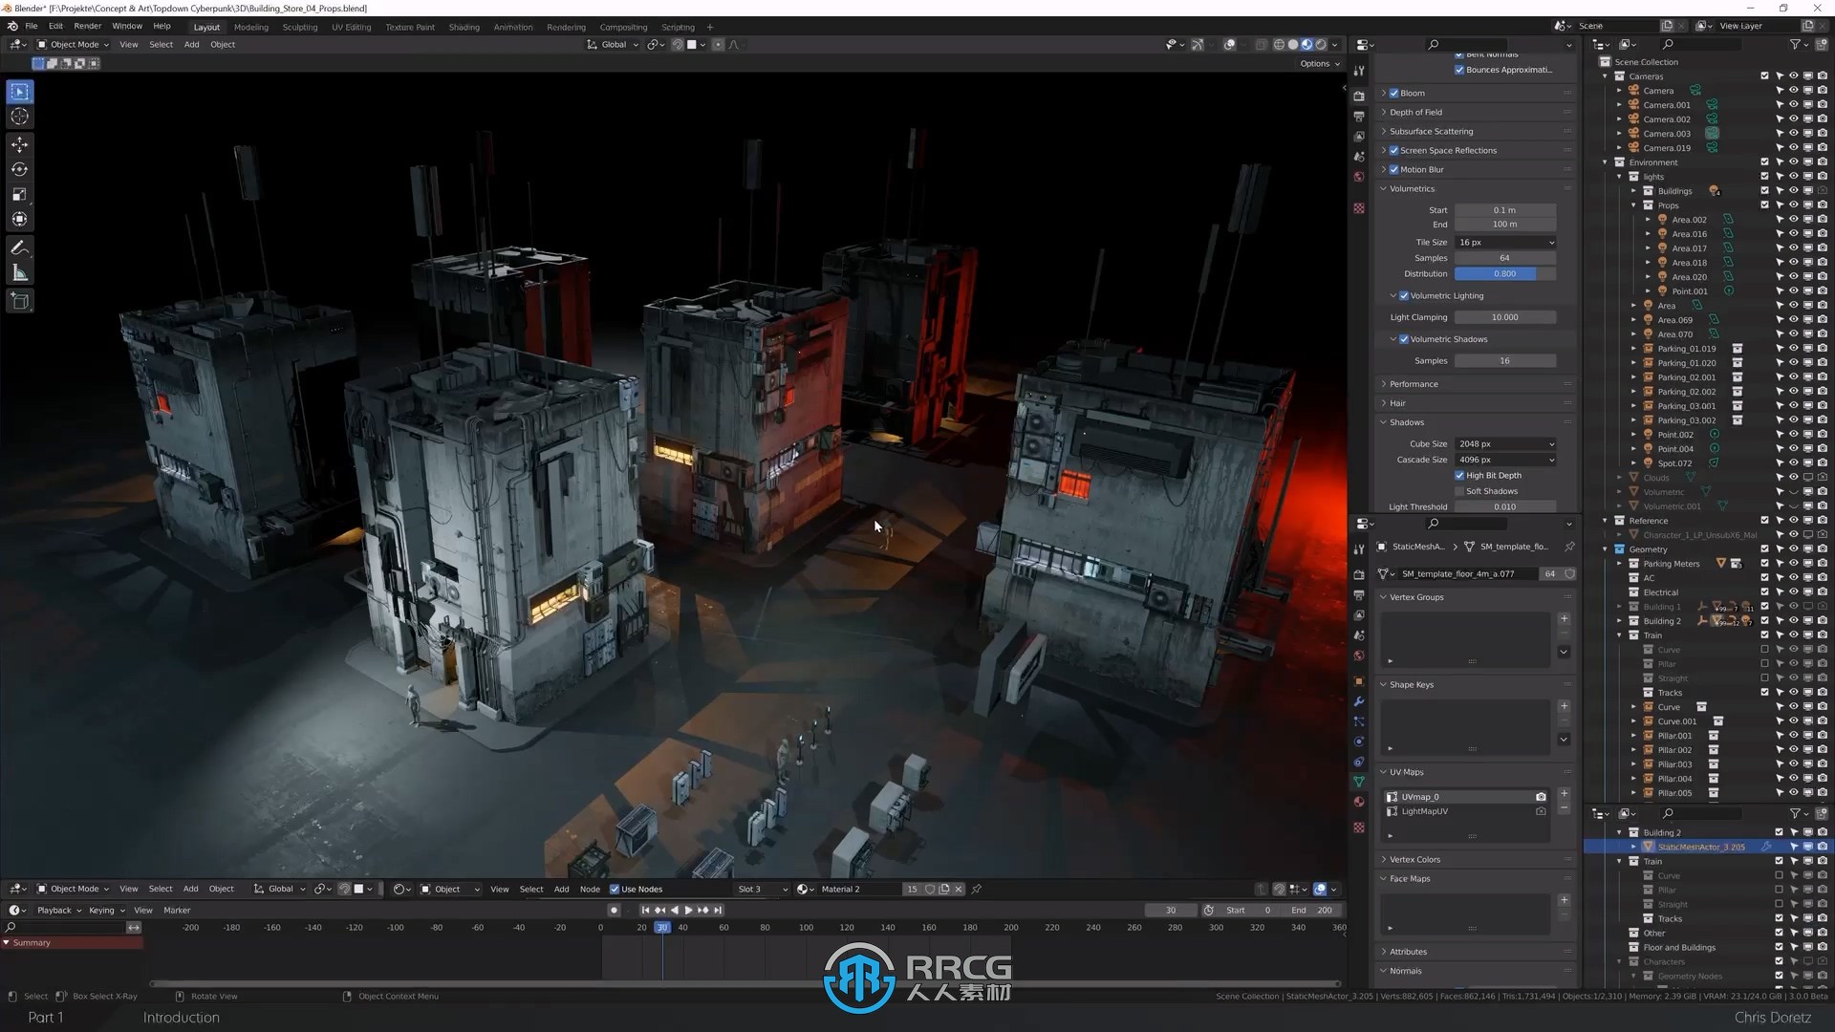Click the material viewport shading icon
Viewport: 1835px width, 1032px height.
point(1306,45)
